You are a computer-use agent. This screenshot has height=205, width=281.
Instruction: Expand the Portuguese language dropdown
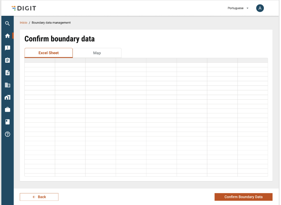238,8
